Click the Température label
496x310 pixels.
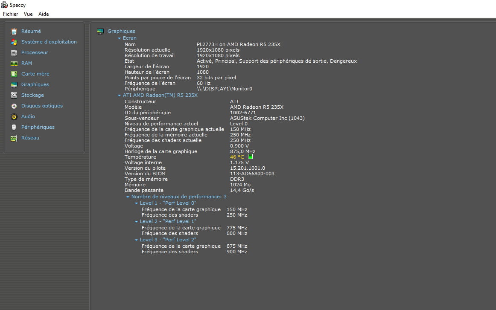click(140, 157)
